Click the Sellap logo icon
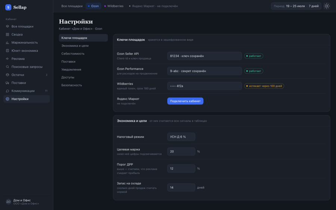This screenshot has width=336, height=210. click(8, 7)
